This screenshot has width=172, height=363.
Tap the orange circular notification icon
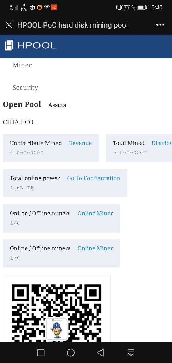(x=40, y=7)
